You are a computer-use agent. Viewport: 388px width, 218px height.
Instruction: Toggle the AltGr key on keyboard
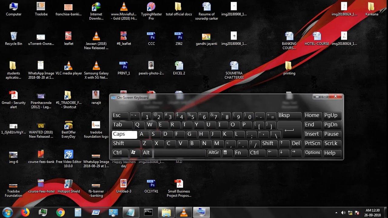click(214, 153)
